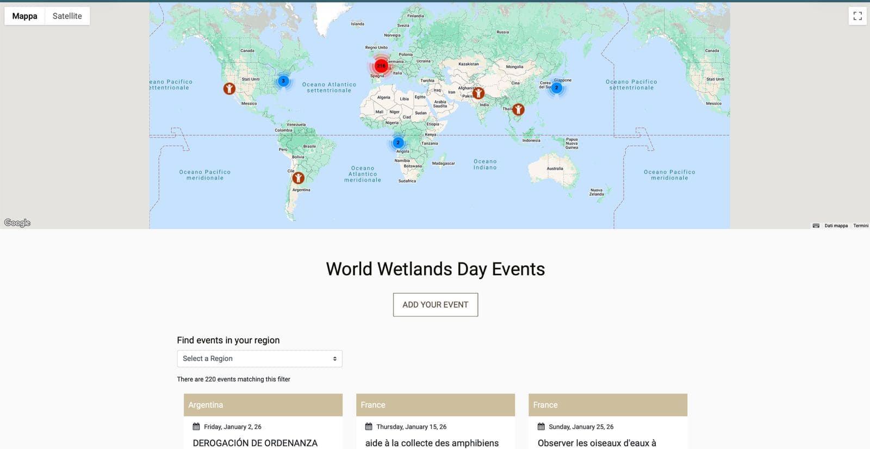This screenshot has width=870, height=449.
Task: Click the Google logo on the map
Action: [x=17, y=223]
